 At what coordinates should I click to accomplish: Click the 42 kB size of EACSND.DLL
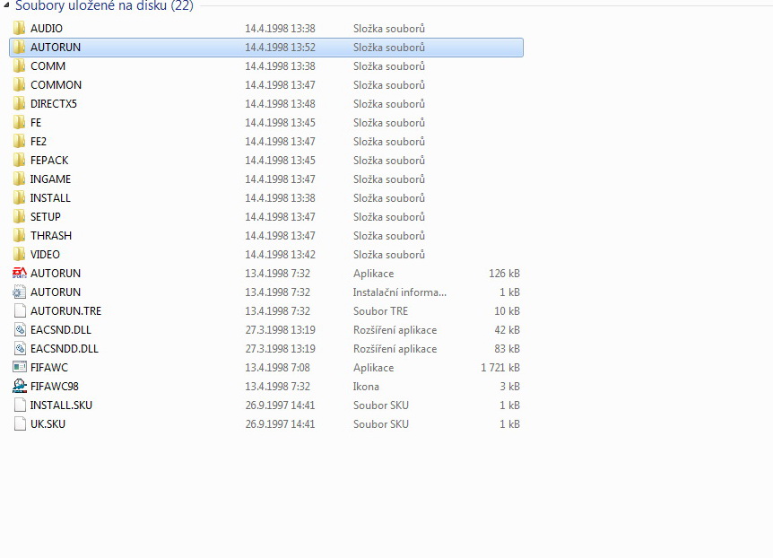pos(507,330)
